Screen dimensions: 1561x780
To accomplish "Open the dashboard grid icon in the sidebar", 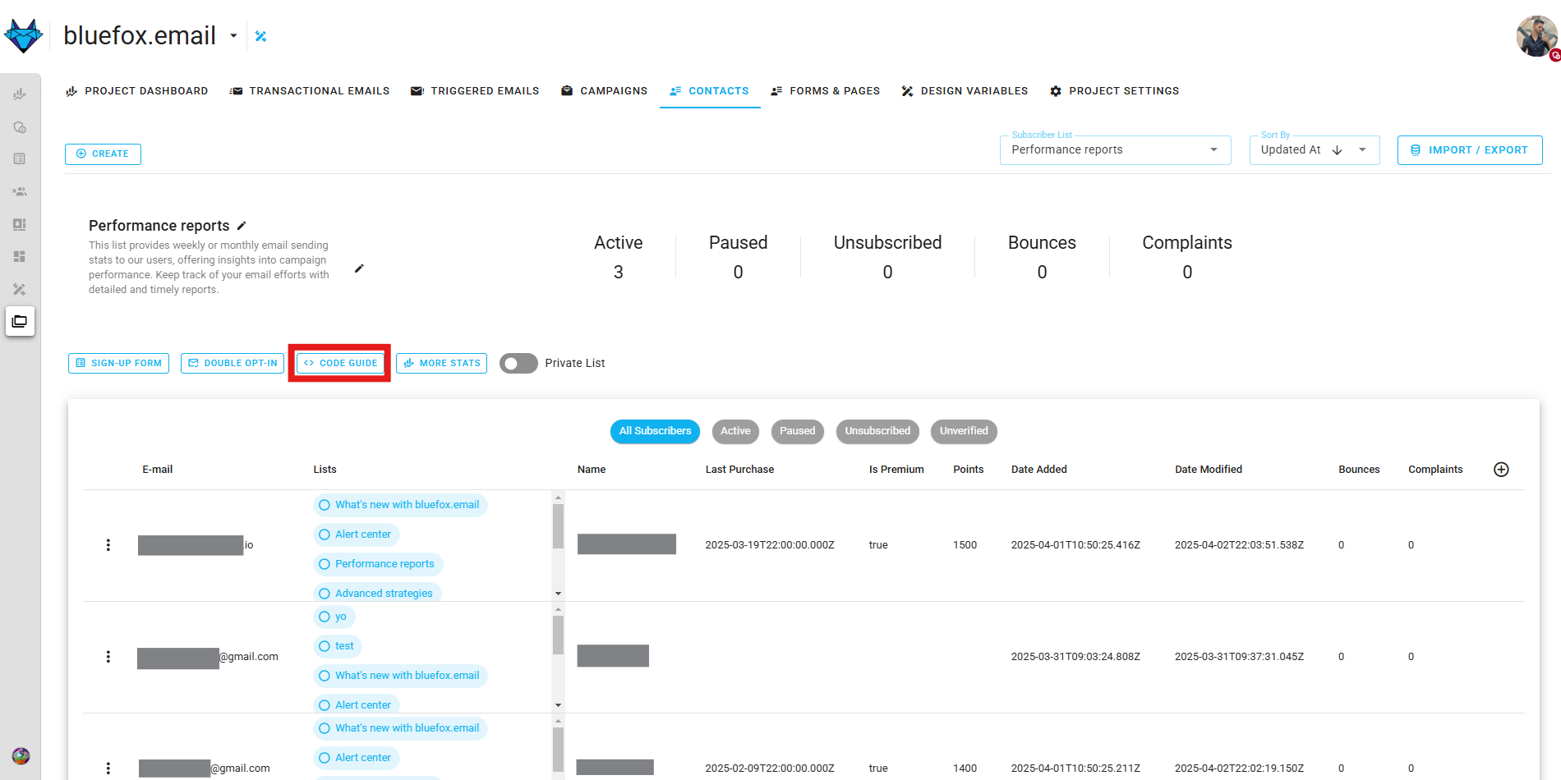I will point(20,257).
